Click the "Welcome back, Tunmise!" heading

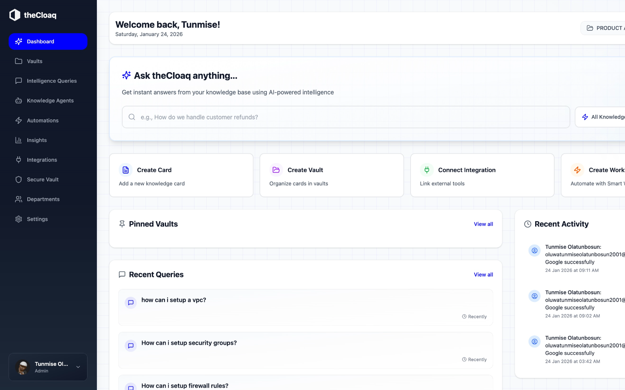pos(168,25)
